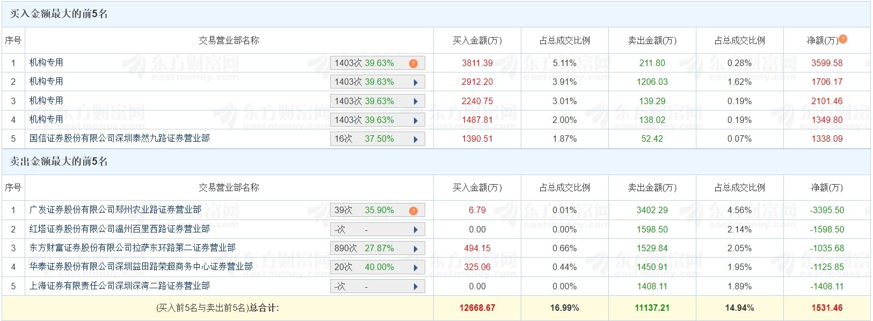Screen dimensions: 873x321
Task: Click orange question icon in first 机构专用 row
Action: coord(413,63)
